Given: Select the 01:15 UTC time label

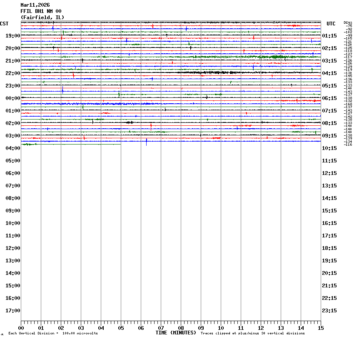Looking at the screenshot, I should (329, 36).
